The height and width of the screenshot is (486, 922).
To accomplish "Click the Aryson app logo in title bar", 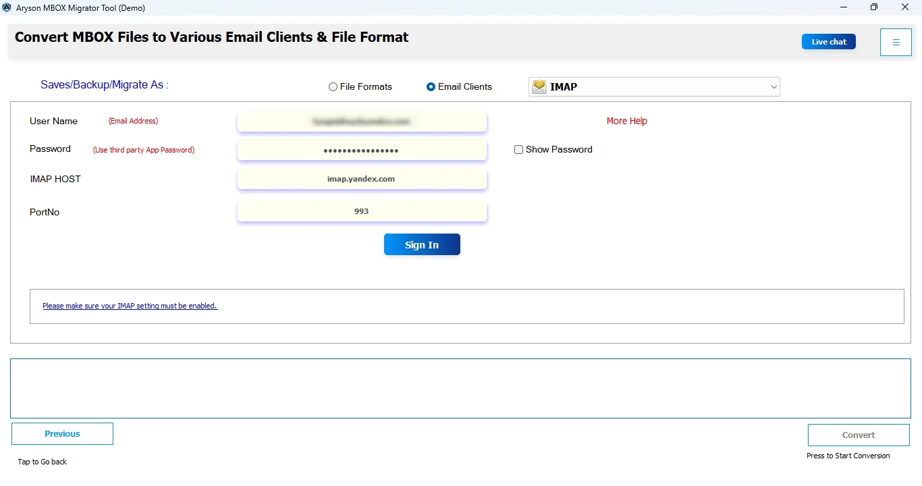I will point(7,8).
